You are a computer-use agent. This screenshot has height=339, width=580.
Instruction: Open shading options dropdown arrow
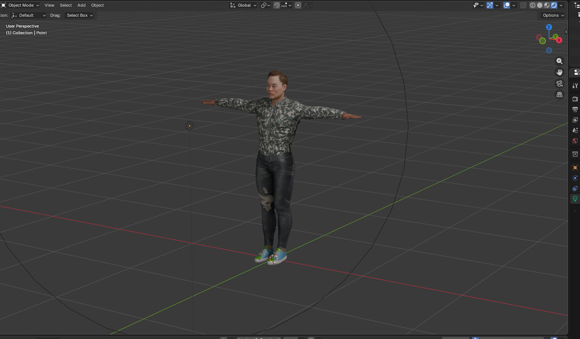click(561, 5)
